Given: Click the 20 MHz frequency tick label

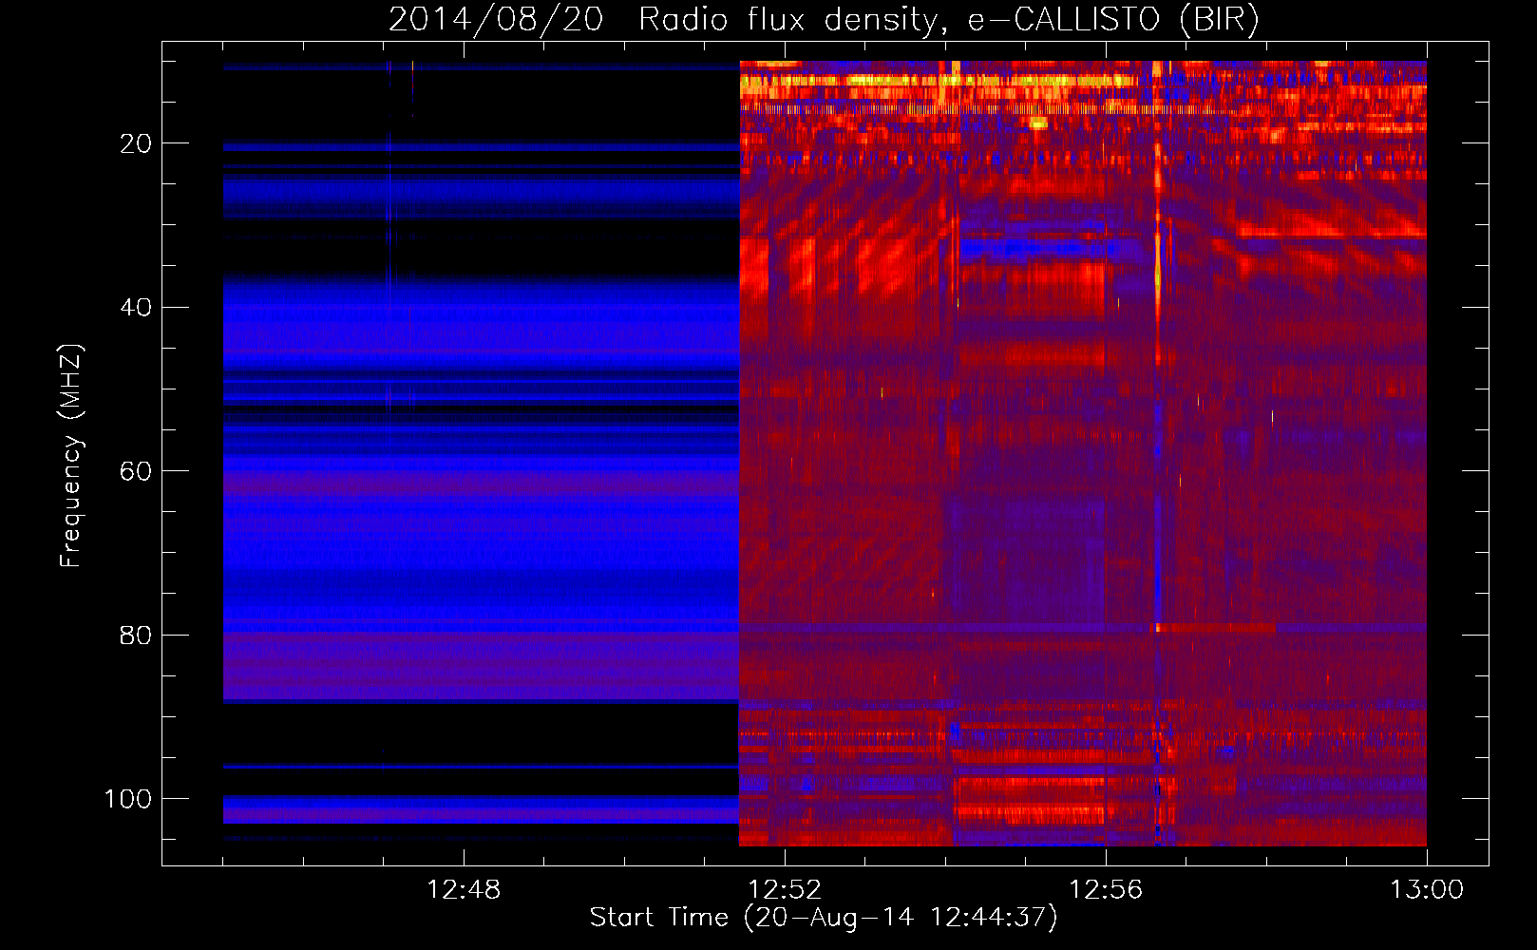Looking at the screenshot, I should click(x=136, y=143).
